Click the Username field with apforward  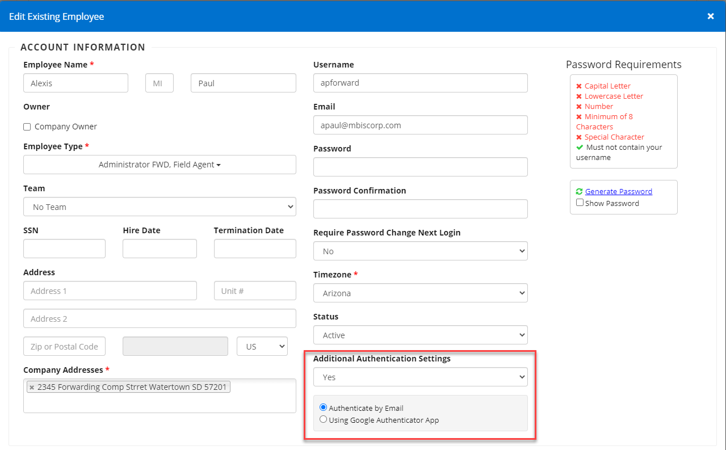coord(421,83)
